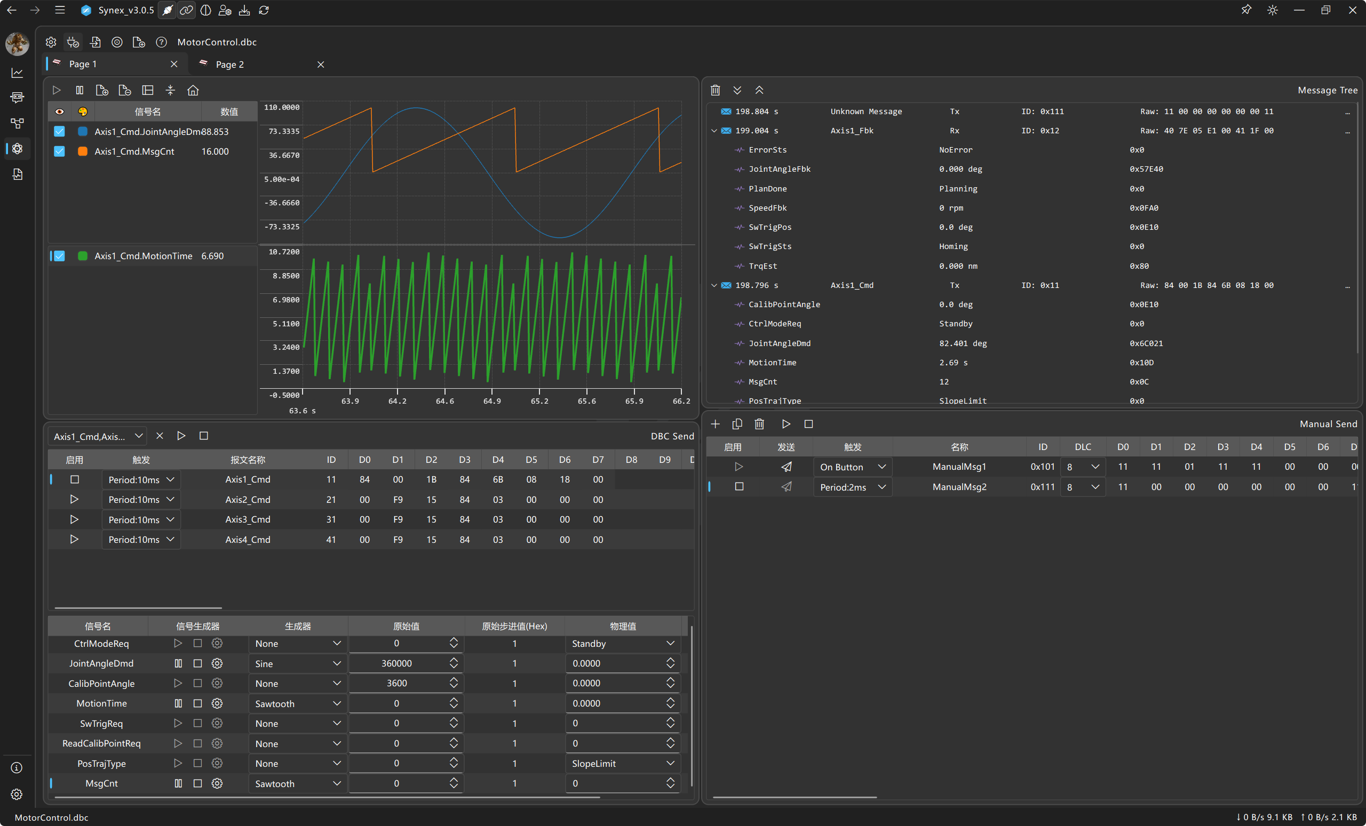Stop DBC Send with the square button
The height and width of the screenshot is (826, 1366).
tap(203, 436)
